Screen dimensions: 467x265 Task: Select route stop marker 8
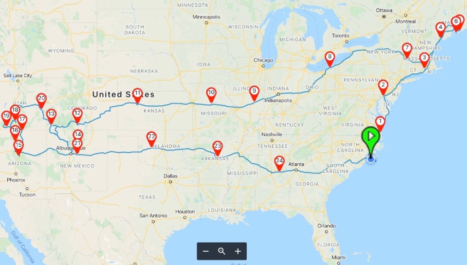click(329, 59)
